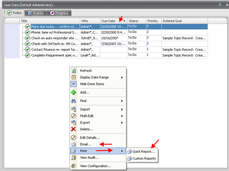This screenshot has height=171, width=229.
Task: Click the '10/16/2007' due date cell
Action: coord(114,38)
